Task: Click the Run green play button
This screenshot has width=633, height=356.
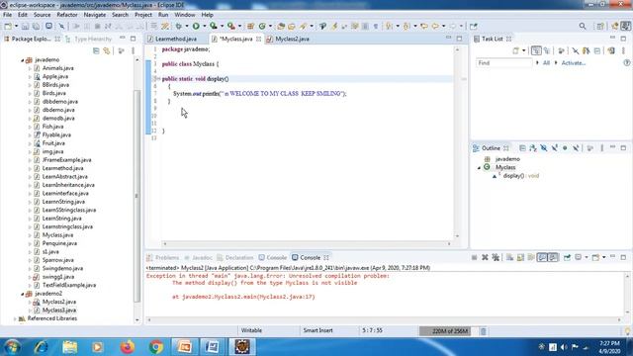Action: point(196,26)
